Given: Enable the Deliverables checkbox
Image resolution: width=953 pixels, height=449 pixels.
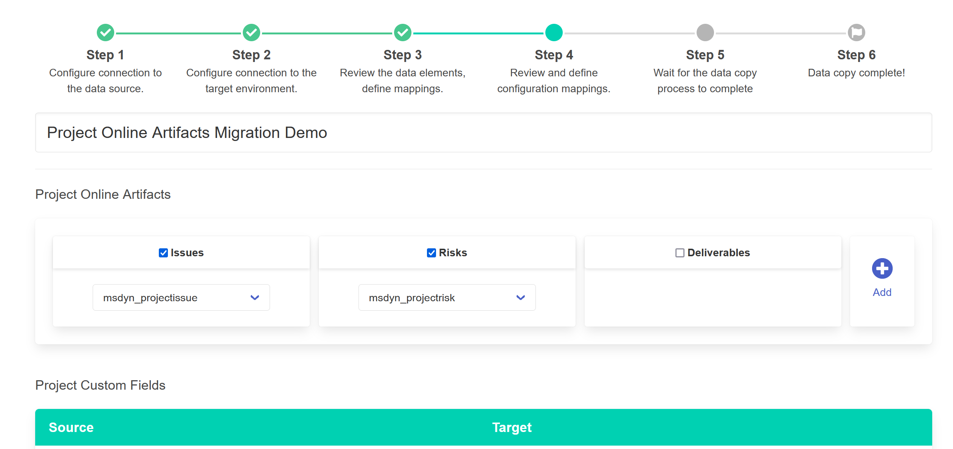Looking at the screenshot, I should click(680, 253).
